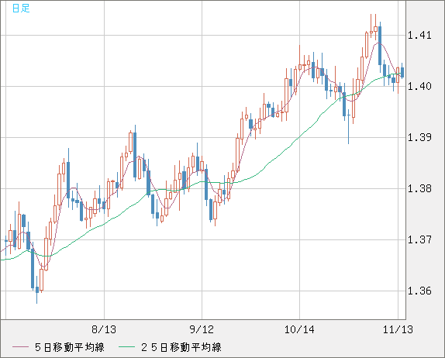This screenshot has width=445, height=358.
Task: Click the purple 5-day average legend line
Action: 20,347
